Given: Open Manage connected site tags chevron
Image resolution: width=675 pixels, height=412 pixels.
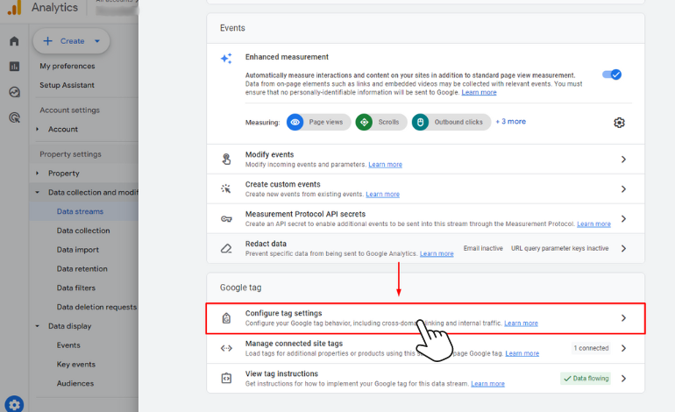Looking at the screenshot, I should click(623, 348).
